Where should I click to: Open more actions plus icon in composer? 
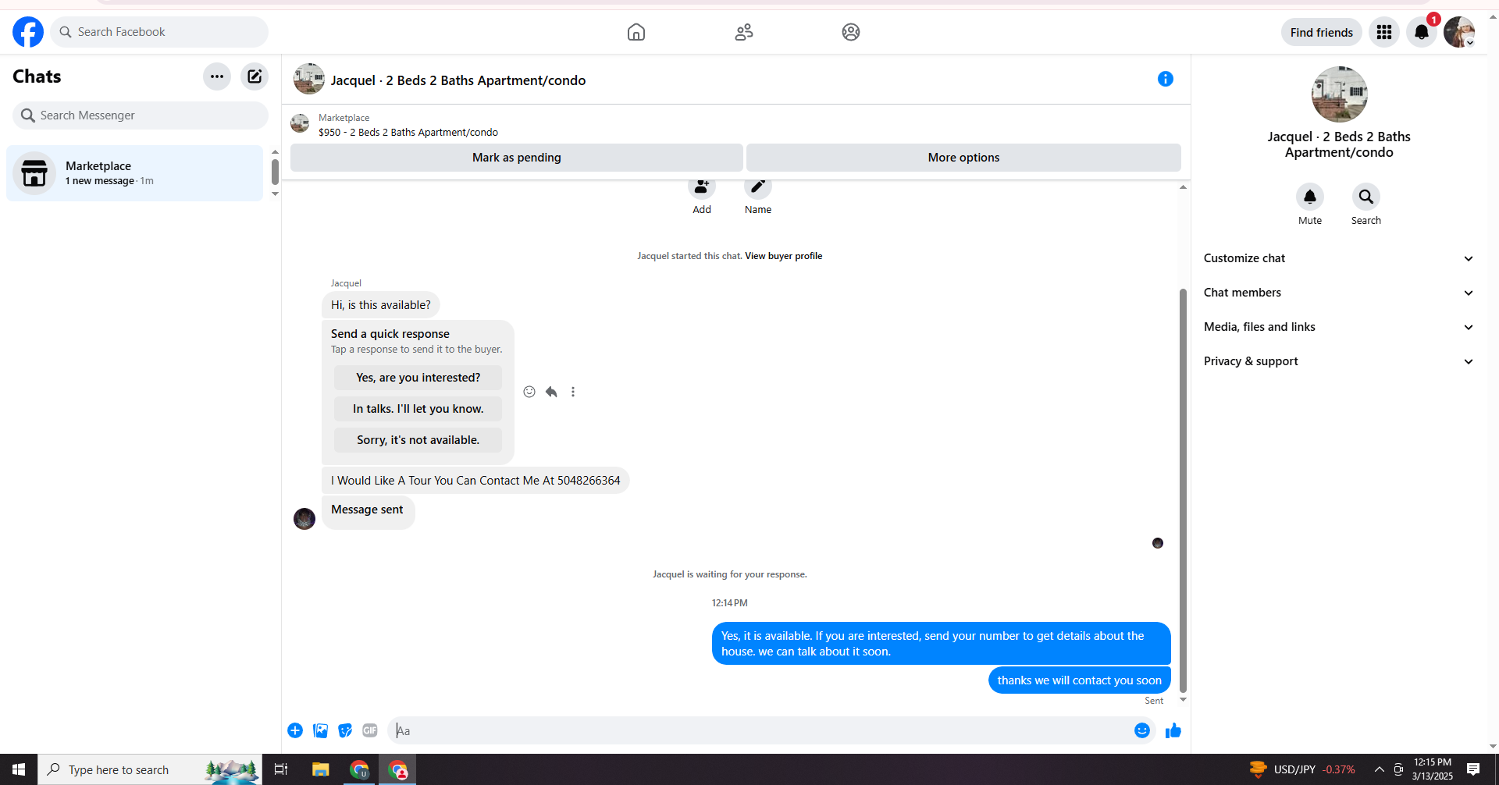click(x=295, y=730)
